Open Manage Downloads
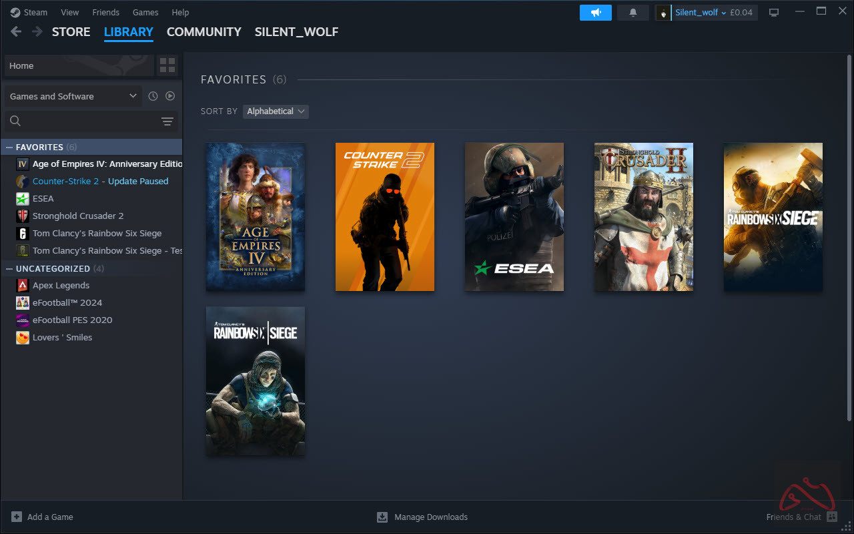Screen dimensions: 854x534 point(422,517)
